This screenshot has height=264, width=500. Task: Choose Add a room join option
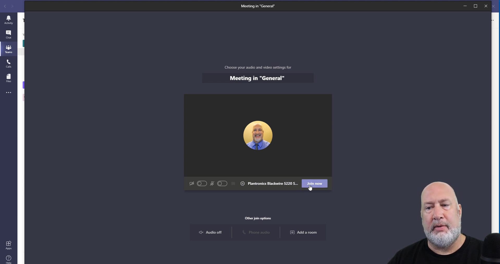tap(303, 232)
